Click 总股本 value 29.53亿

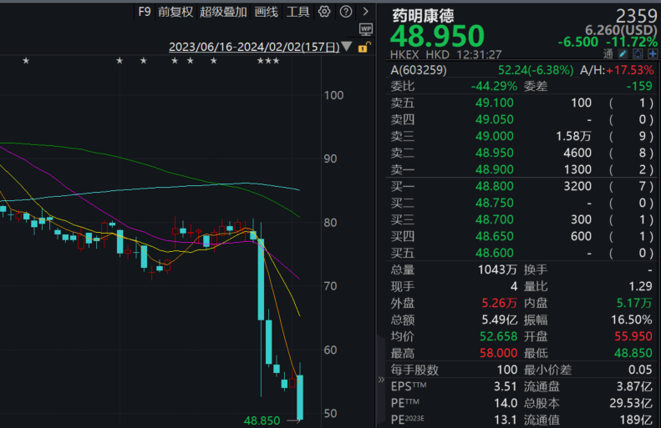click(x=631, y=403)
